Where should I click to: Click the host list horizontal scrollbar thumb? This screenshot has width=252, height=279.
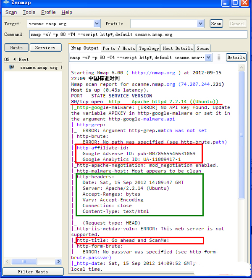(24, 261)
